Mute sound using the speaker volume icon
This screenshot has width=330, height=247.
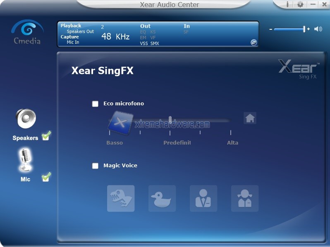pyautogui.click(x=318, y=29)
